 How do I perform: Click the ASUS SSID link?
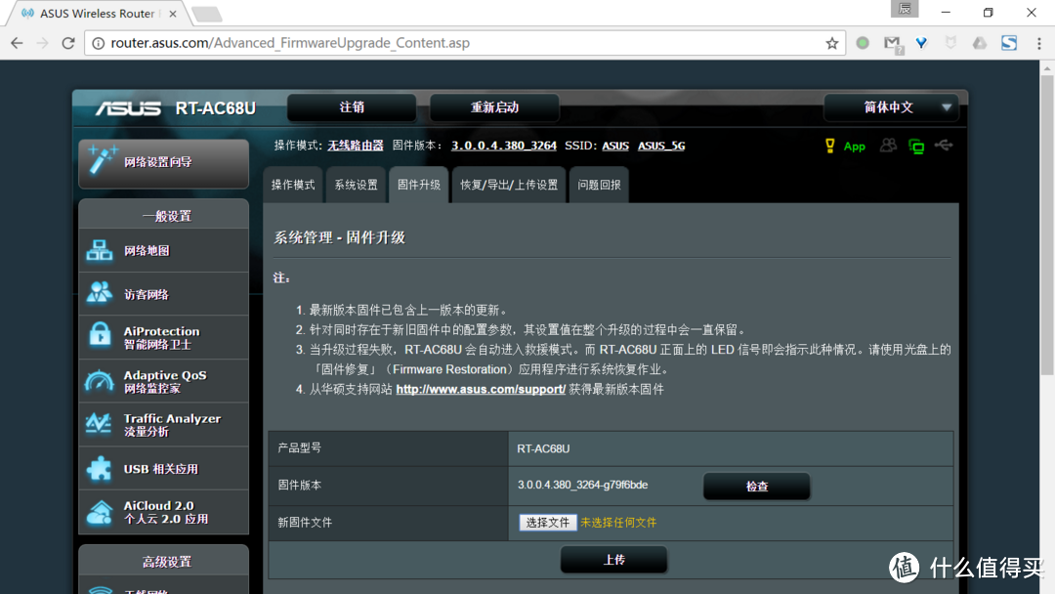point(615,146)
